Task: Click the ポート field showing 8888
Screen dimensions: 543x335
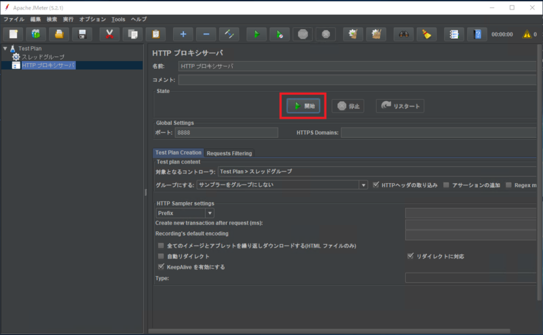Action: point(227,132)
